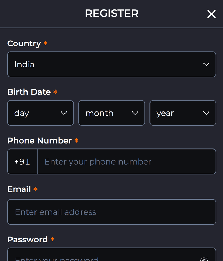This screenshot has width=223, height=261.
Task: Click the year dropdown chevron arrow
Action: pyautogui.click(x=206, y=113)
